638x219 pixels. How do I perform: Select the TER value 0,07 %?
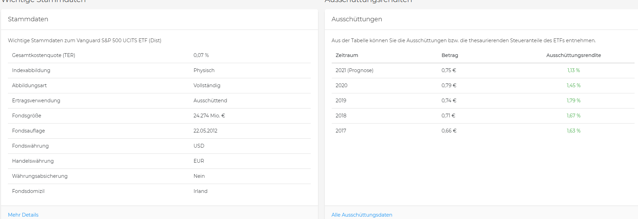(201, 55)
